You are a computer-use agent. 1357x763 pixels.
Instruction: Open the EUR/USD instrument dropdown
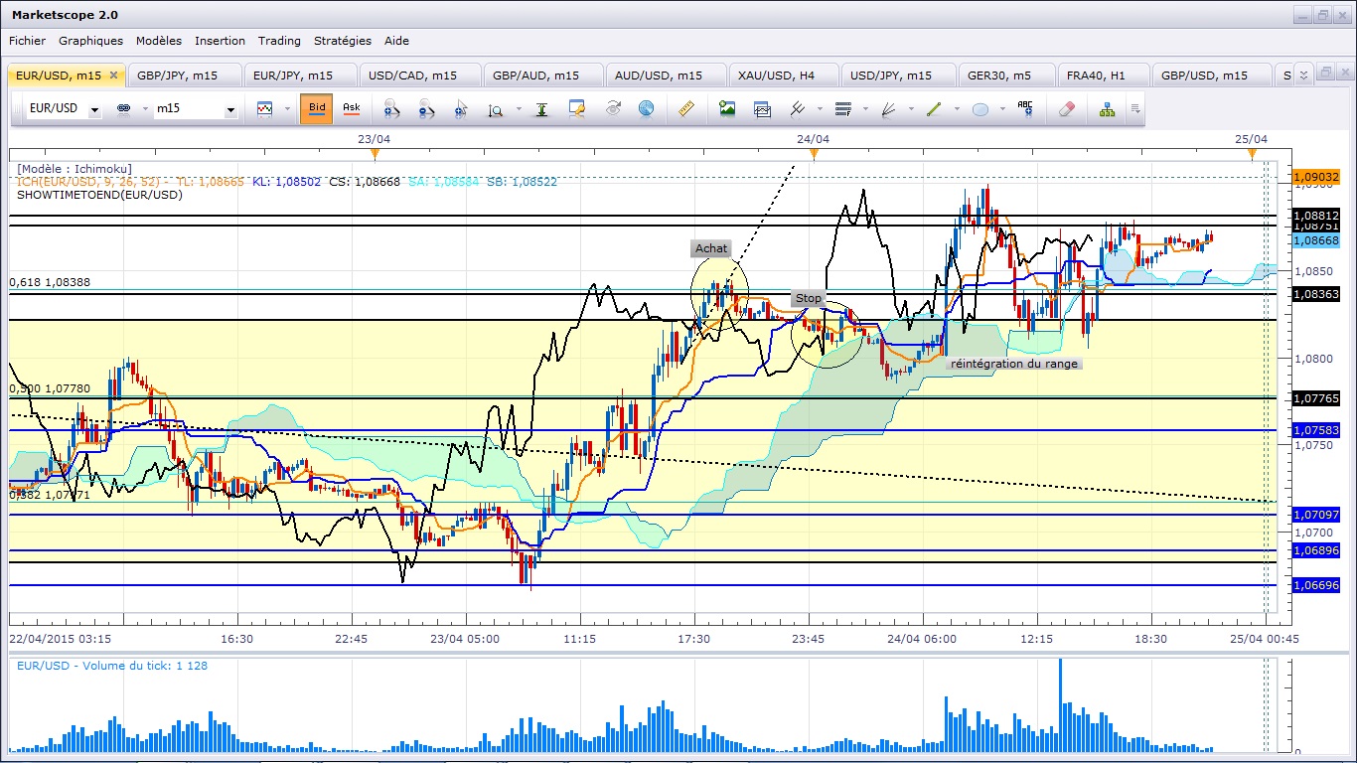pyautogui.click(x=94, y=110)
